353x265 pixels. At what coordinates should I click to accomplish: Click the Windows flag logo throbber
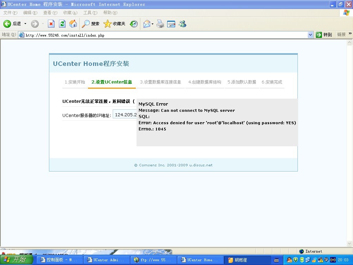tap(346, 13)
